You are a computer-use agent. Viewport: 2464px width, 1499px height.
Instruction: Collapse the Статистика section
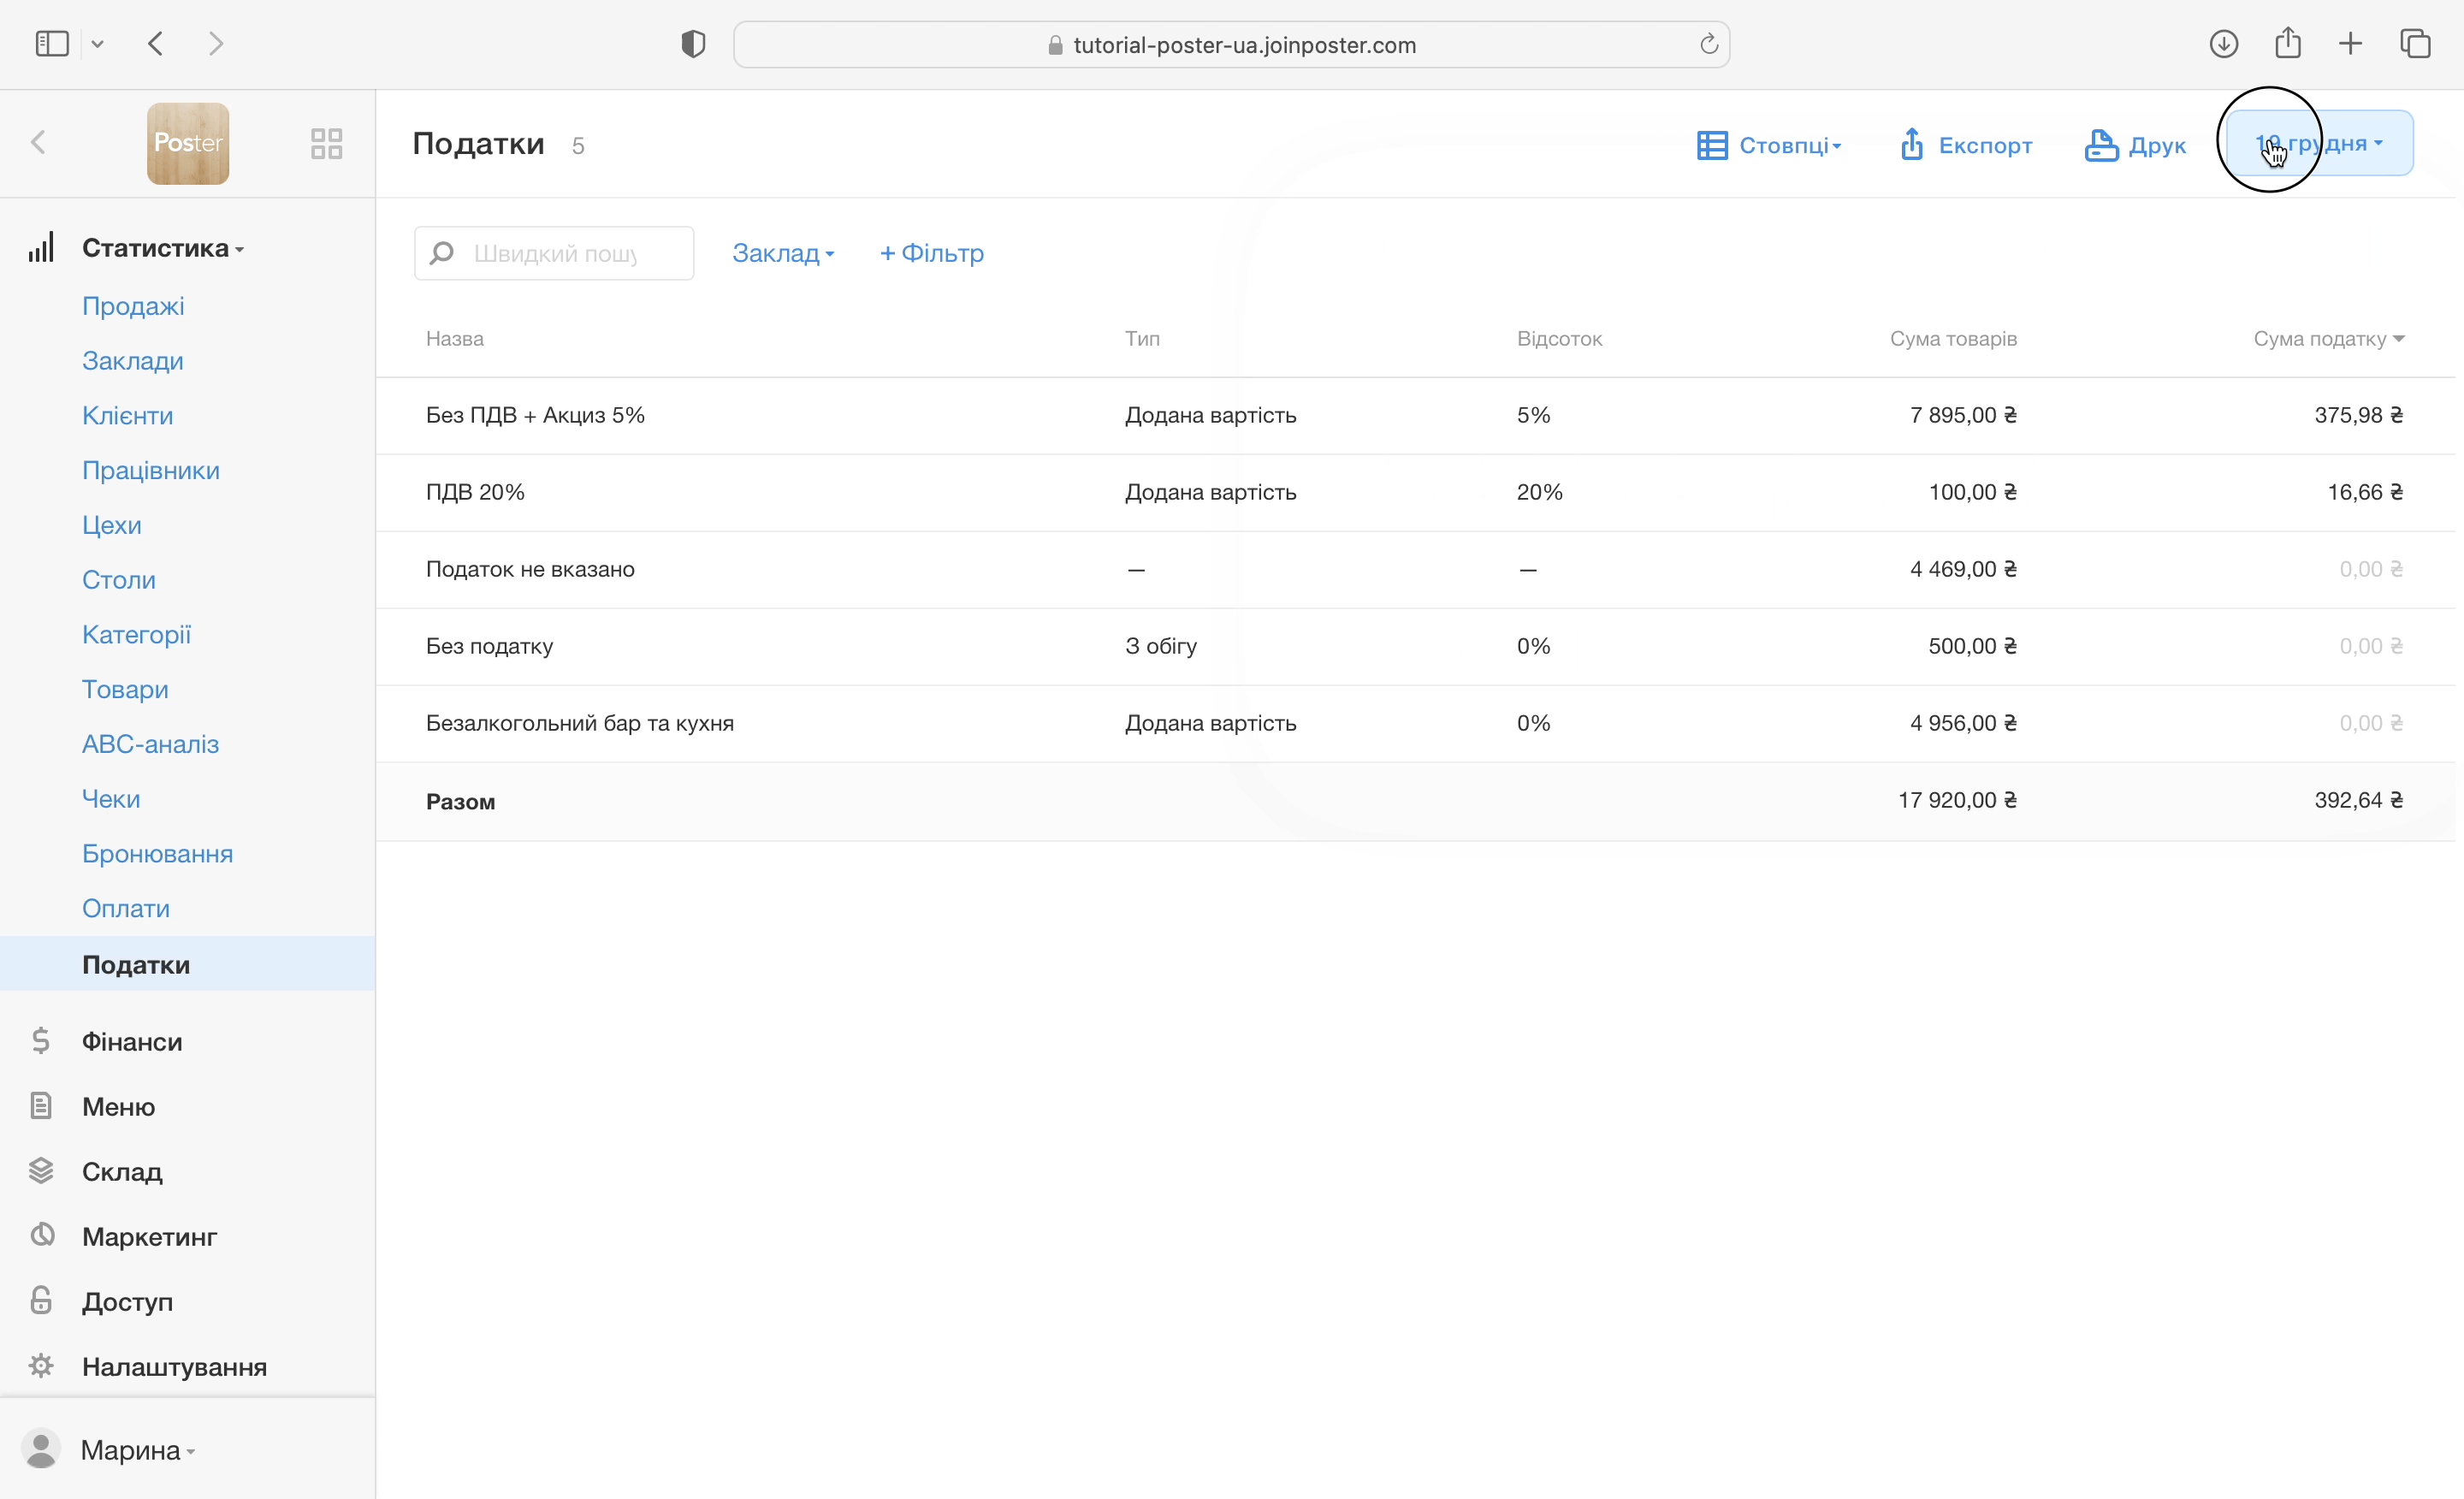(162, 248)
